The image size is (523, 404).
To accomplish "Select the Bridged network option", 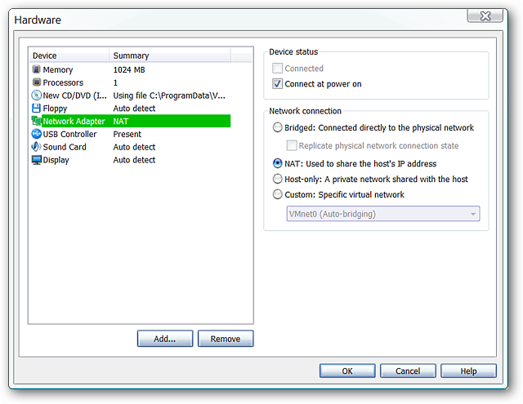I will click(x=278, y=127).
